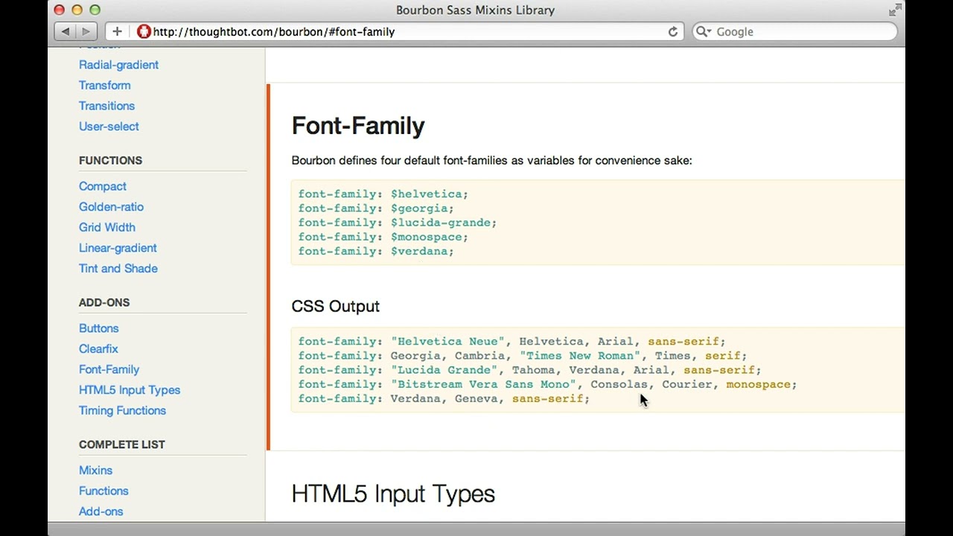Viewport: 953px width, 536px height.
Task: Click the $verdana code line
Action: tap(376, 251)
